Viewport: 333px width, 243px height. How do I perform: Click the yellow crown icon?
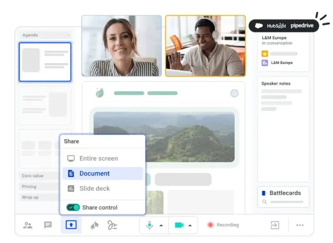(x=265, y=54)
